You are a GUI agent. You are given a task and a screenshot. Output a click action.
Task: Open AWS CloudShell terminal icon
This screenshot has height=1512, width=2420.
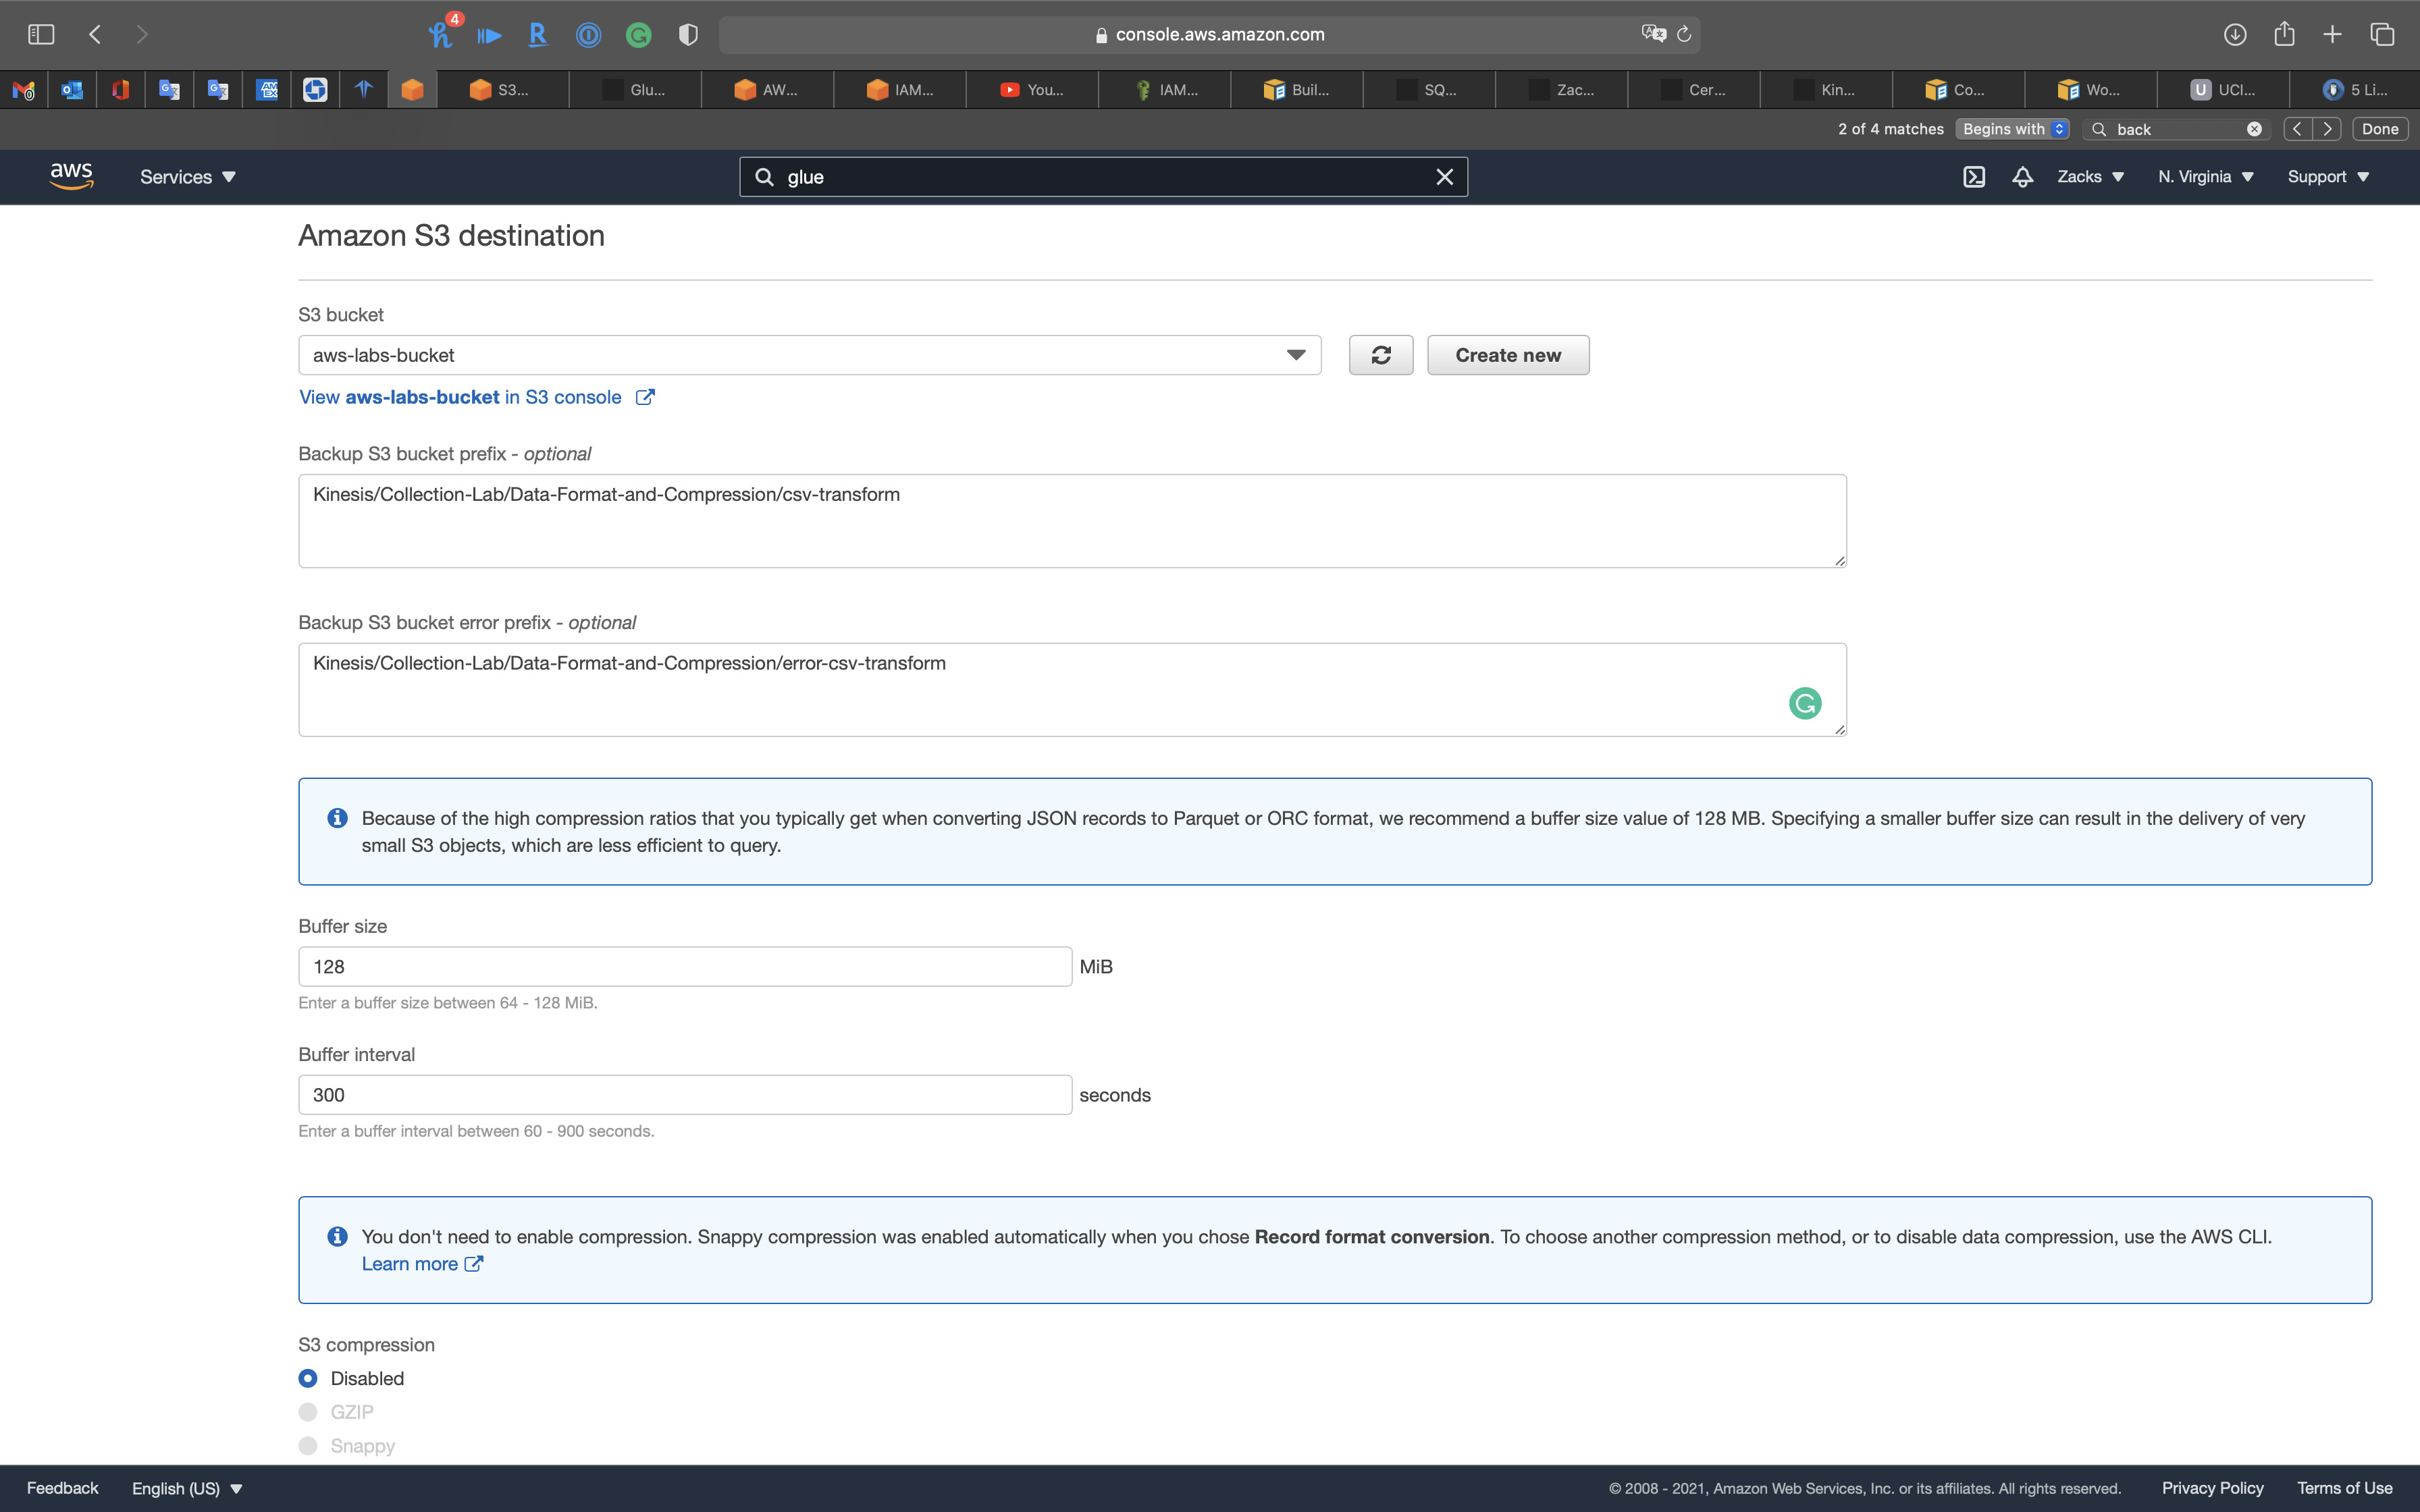pos(1973,177)
